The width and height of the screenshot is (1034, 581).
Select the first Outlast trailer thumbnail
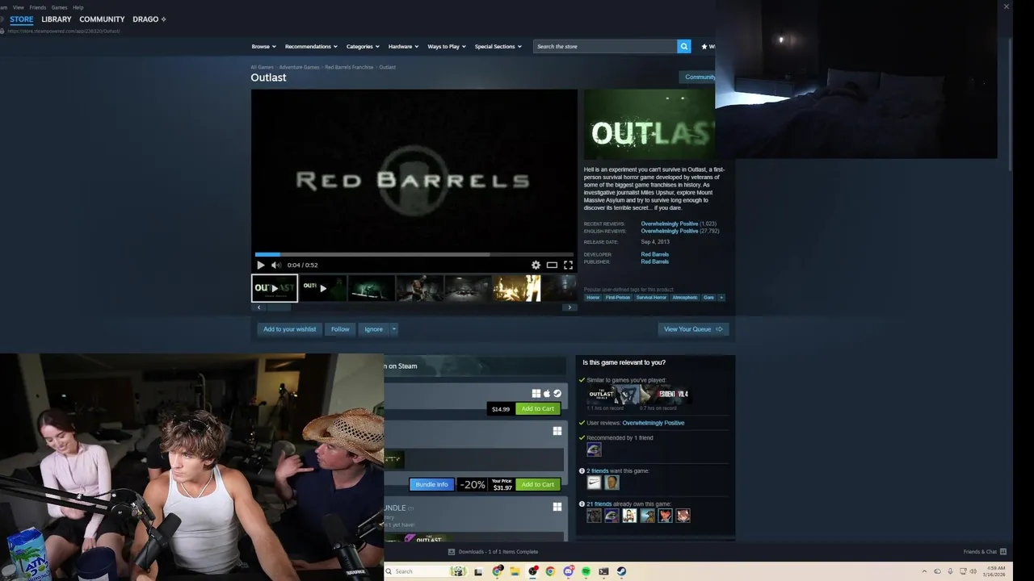[x=275, y=288]
